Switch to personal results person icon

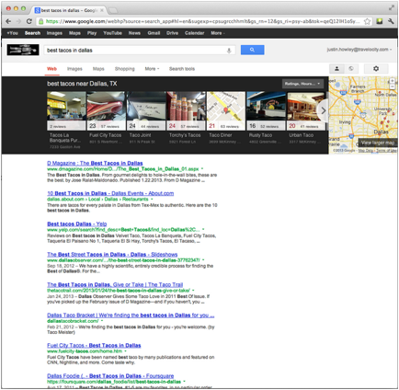point(336,69)
